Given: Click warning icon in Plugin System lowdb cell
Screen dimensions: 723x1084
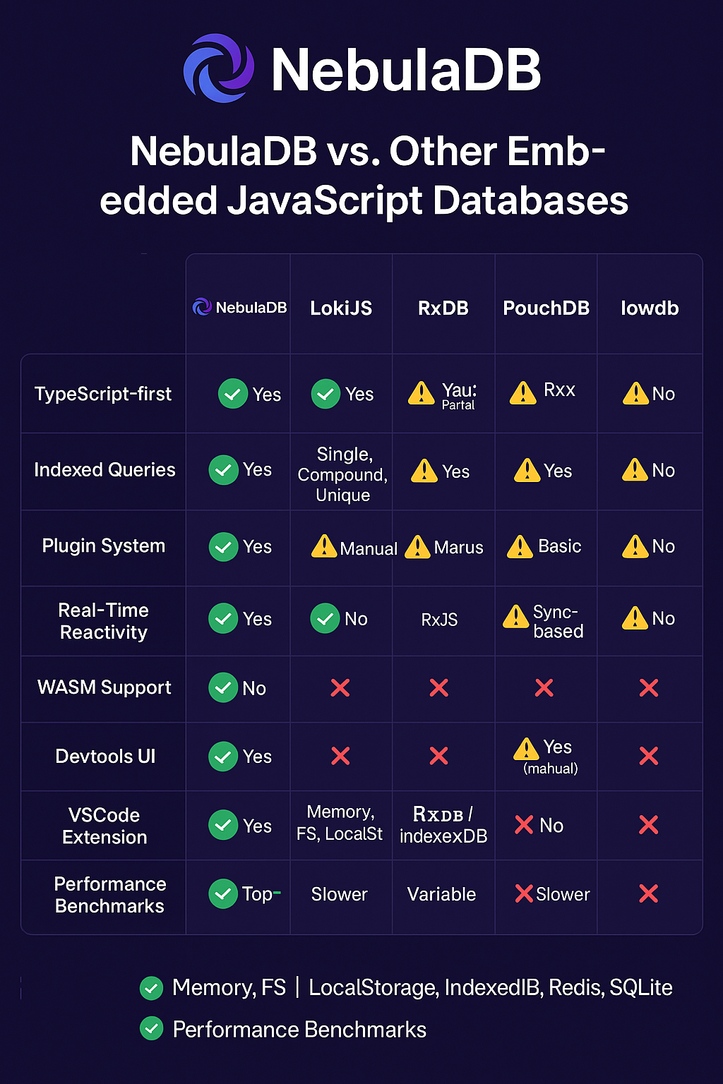Looking at the screenshot, I should [x=635, y=546].
